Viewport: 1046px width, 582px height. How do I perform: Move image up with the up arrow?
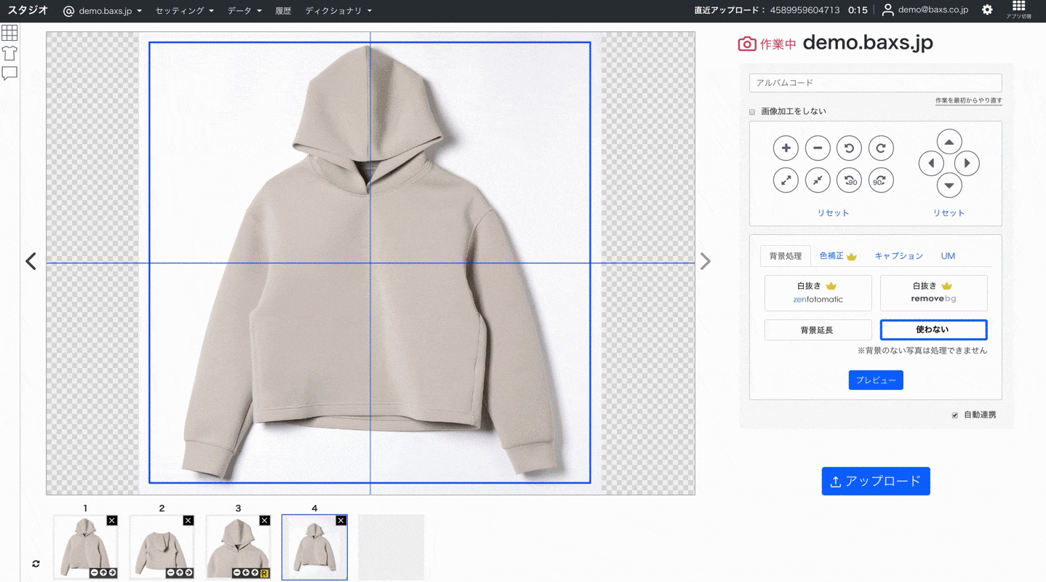point(949,142)
